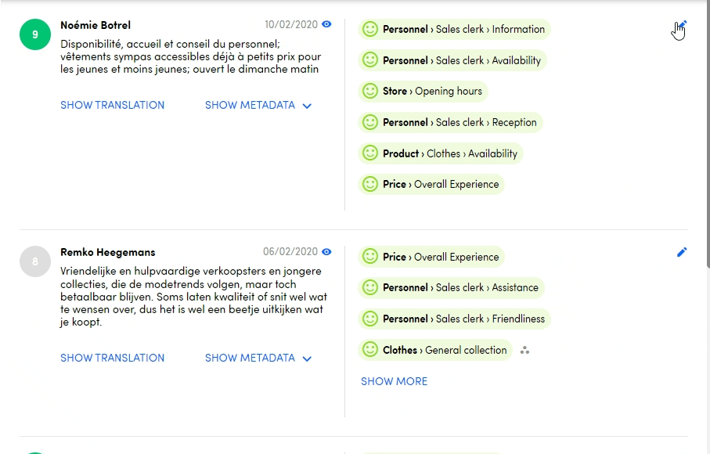This screenshot has height=454, width=710.
Task: Click the green score 9 avatar
Action: coord(34,34)
